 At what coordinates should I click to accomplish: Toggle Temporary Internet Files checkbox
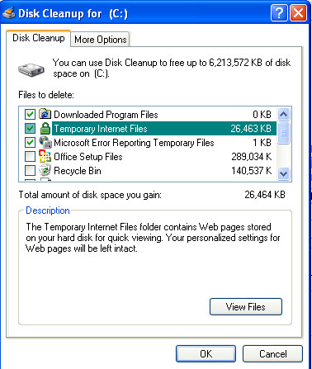tap(30, 128)
